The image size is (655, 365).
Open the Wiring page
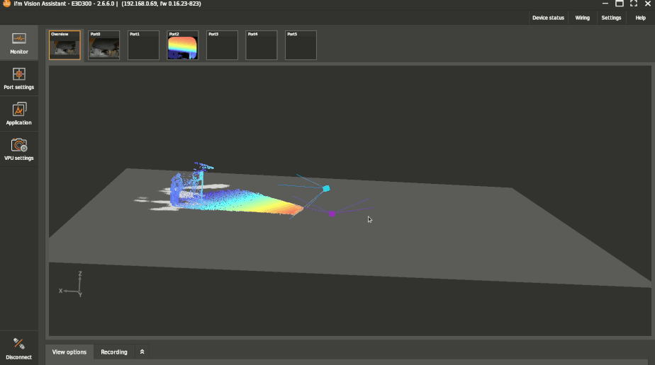point(582,18)
